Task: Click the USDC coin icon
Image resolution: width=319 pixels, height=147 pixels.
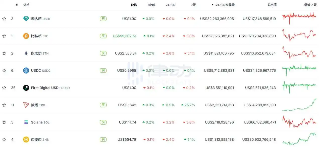Action: pyautogui.click(x=26, y=70)
